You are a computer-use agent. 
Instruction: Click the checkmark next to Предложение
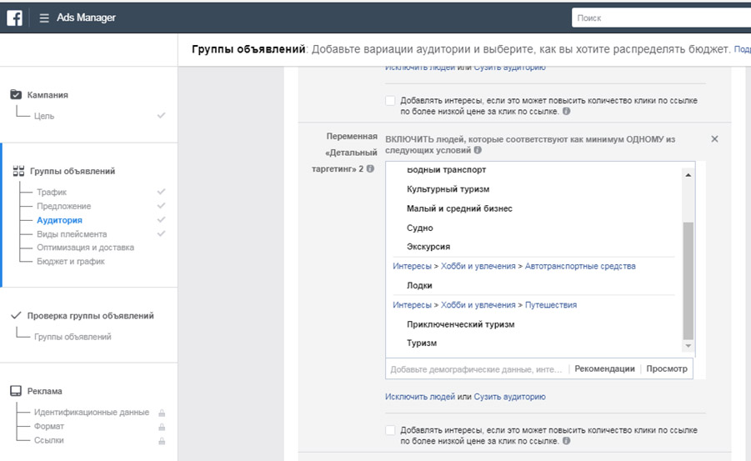162,206
